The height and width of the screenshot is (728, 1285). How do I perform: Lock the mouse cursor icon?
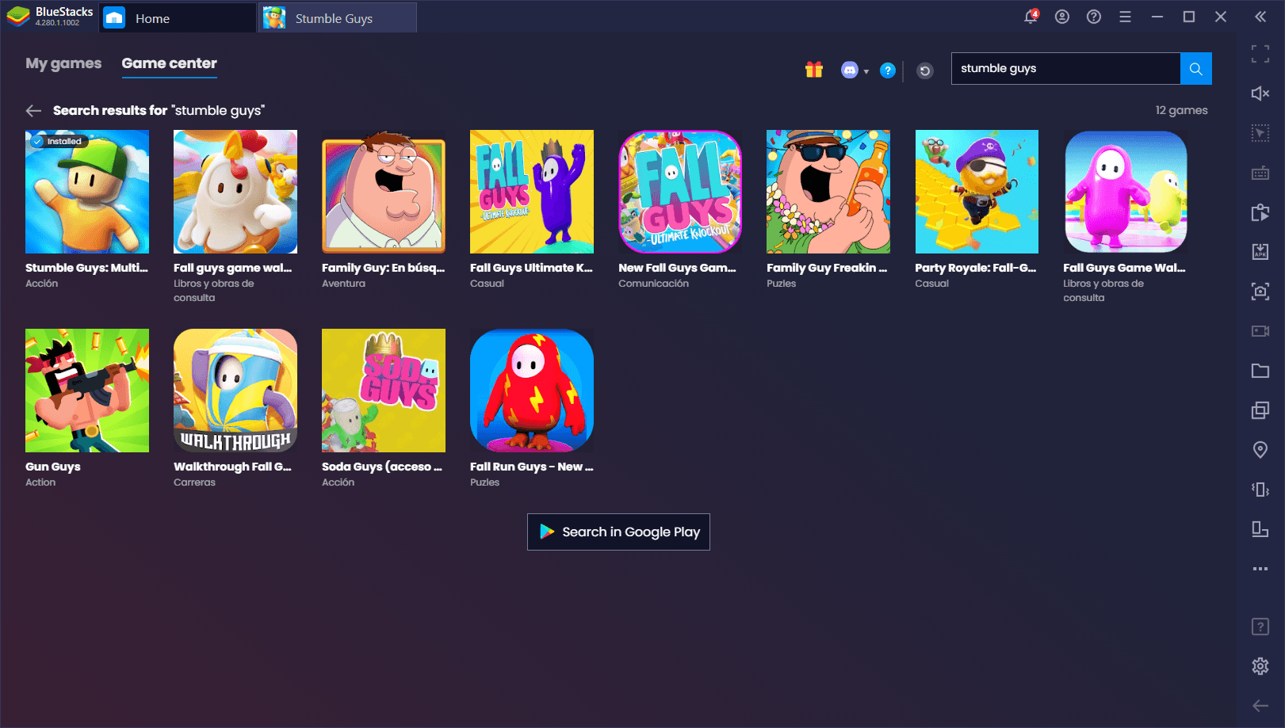(1260, 133)
